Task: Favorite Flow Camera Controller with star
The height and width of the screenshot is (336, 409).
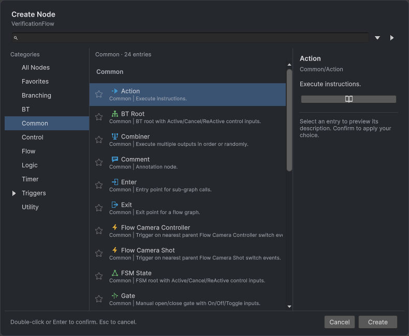Action: point(99,231)
